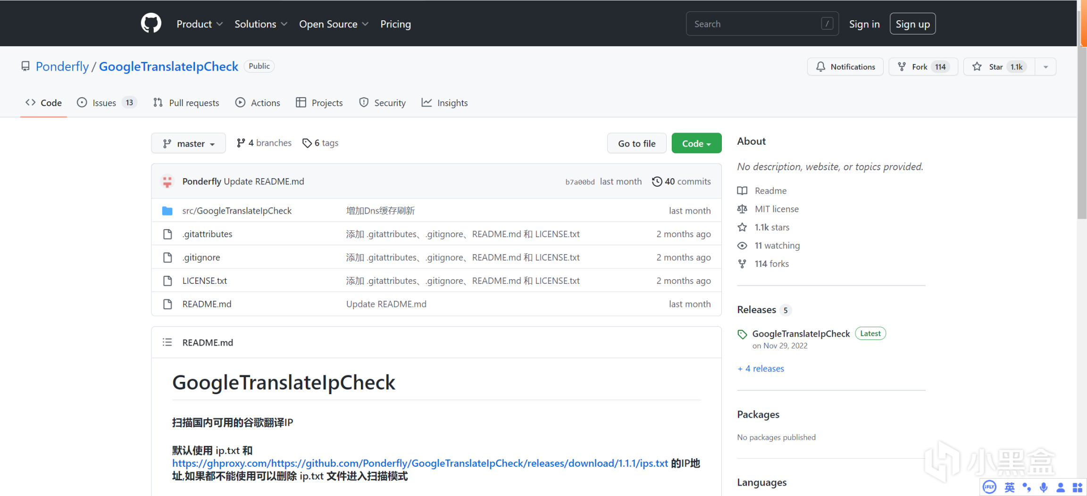
Task: Click the GoogleTranslateIpCheck latest release name
Action: click(801, 334)
